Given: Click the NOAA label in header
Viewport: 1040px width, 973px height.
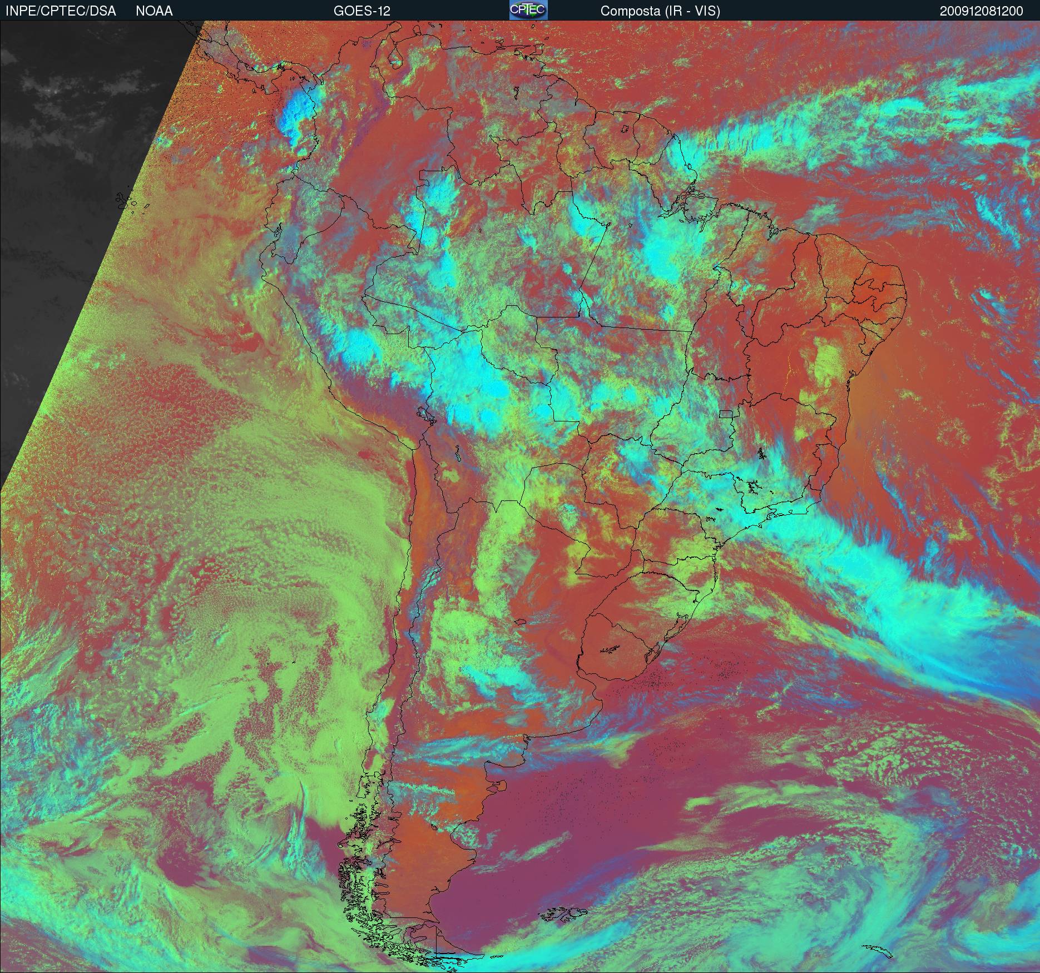Looking at the screenshot, I should click(154, 11).
